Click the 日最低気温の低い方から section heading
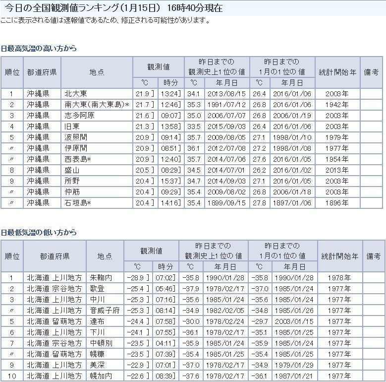This screenshot has width=386, height=382. click(x=39, y=232)
